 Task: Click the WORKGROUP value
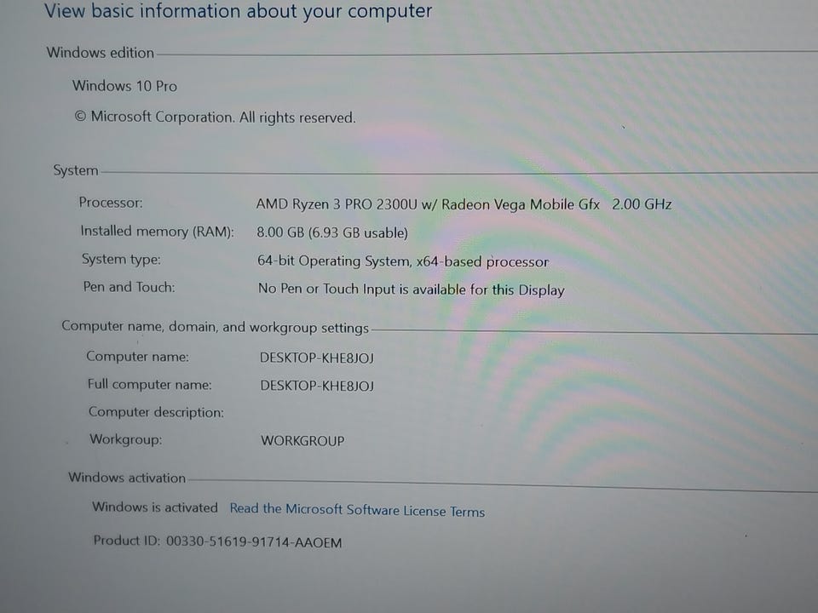302,441
